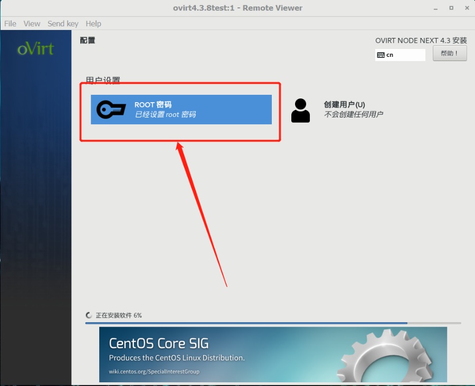Screen dimensions: 475x386
Task: Click 已经设置 root 密码 status text
Action: [165, 115]
